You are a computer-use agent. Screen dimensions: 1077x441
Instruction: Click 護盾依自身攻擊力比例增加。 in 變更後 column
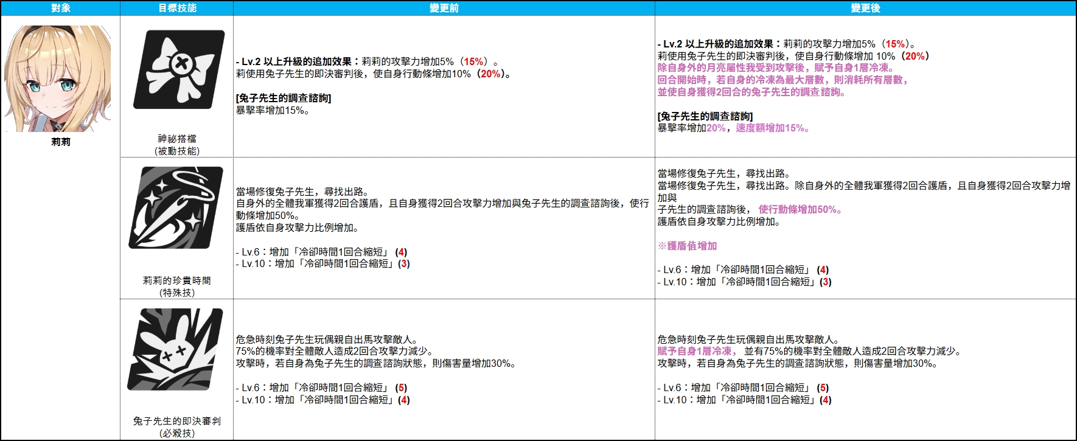tap(719, 221)
